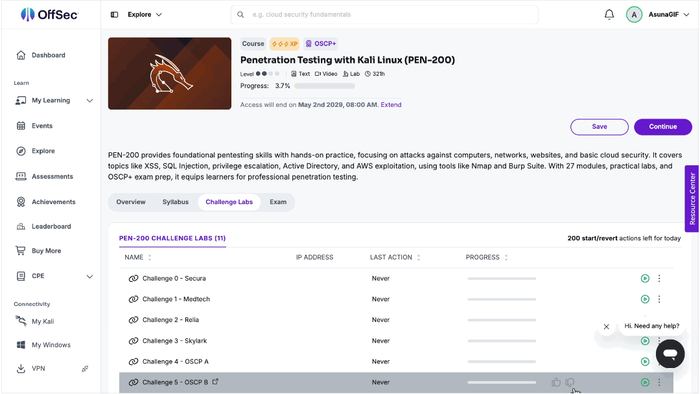Click the Extend access link
This screenshot has width=700, height=394.
click(391, 105)
